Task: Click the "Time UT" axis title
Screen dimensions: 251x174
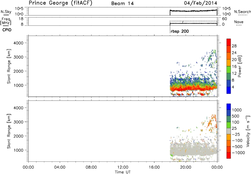Action: pos(123,172)
